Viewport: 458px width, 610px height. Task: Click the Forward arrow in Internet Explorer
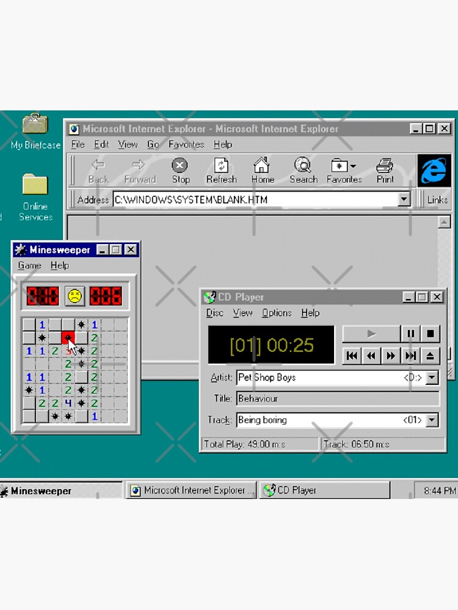[140, 170]
